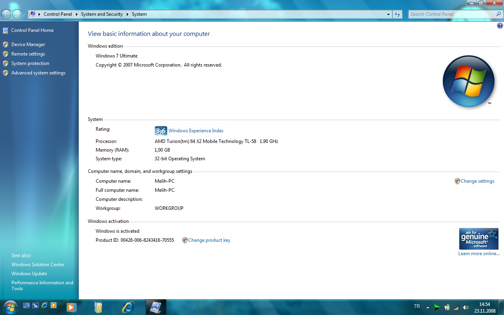The width and height of the screenshot is (504, 315).
Task: Open the address bar history dropdown
Action: [389, 14]
